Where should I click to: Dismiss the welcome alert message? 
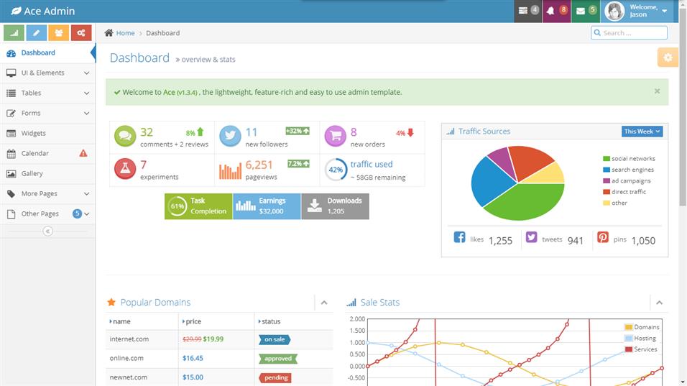click(657, 91)
